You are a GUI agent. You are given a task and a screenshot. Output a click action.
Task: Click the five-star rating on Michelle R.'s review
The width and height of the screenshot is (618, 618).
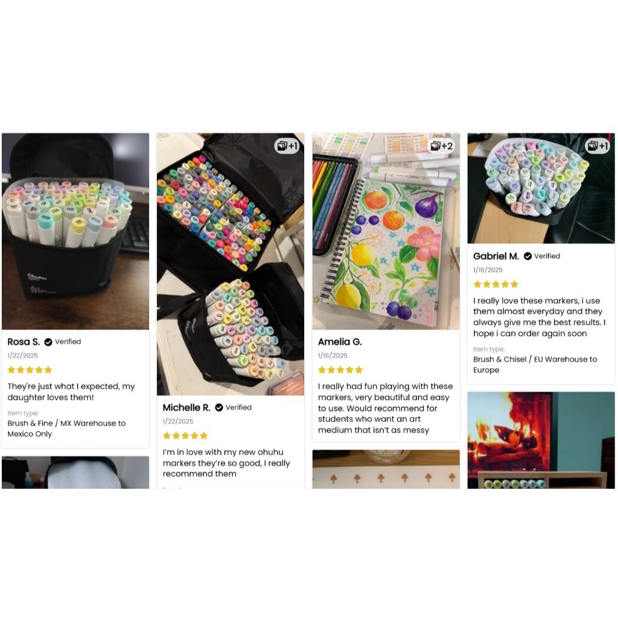[185, 436]
